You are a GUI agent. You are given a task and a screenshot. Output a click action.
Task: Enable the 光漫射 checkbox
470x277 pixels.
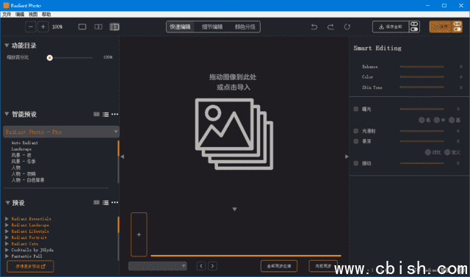356,131
